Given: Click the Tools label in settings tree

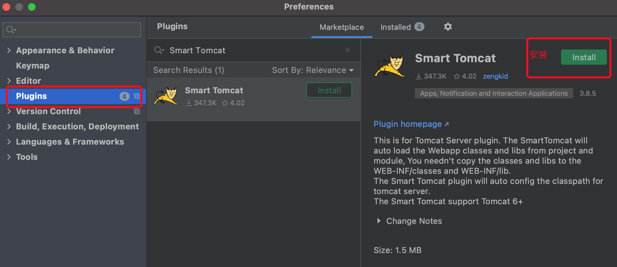Looking at the screenshot, I should (27, 157).
